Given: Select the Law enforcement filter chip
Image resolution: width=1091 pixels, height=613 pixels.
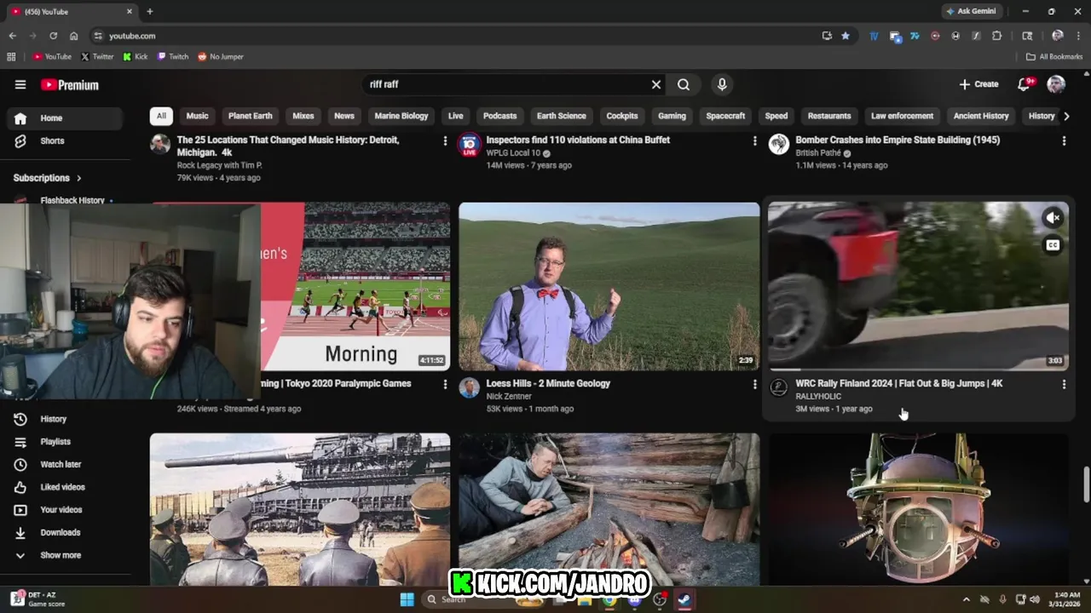Looking at the screenshot, I should point(902,116).
